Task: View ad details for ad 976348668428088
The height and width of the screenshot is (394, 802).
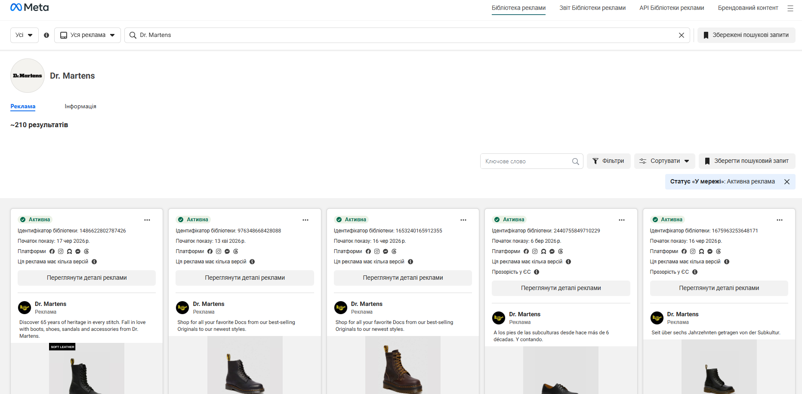Action: (x=245, y=278)
